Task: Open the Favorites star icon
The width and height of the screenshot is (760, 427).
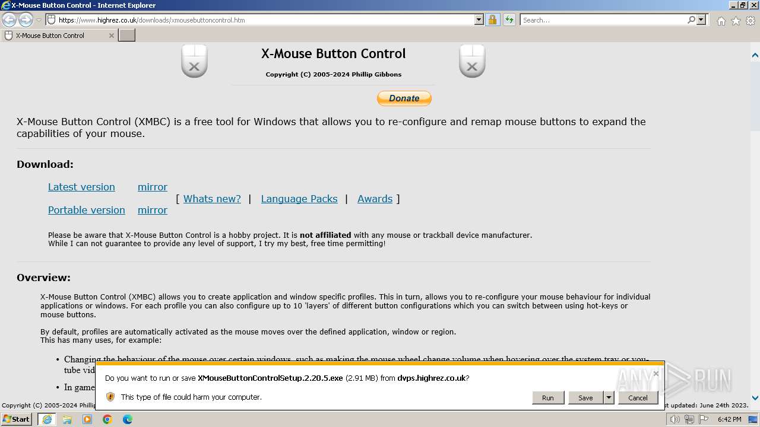Action: 736,21
